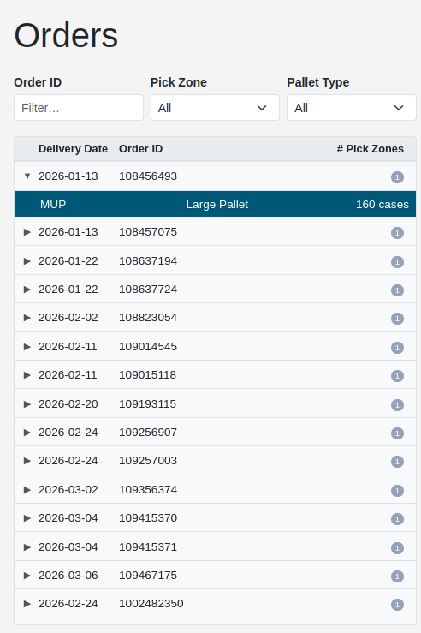Click pick zone count badge for order 1002482350

[x=397, y=604]
